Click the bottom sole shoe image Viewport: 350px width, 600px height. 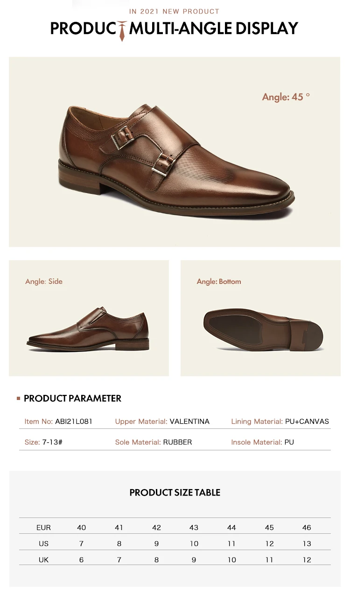click(263, 329)
